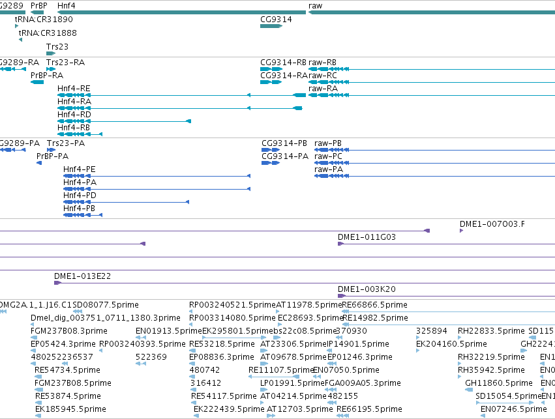The height and width of the screenshot is (419, 555).
Task: Select raw-PC protein label
Action: coord(329,156)
